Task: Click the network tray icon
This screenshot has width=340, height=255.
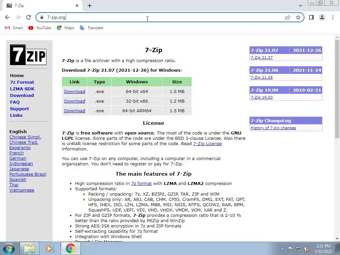Action: pos(298,249)
